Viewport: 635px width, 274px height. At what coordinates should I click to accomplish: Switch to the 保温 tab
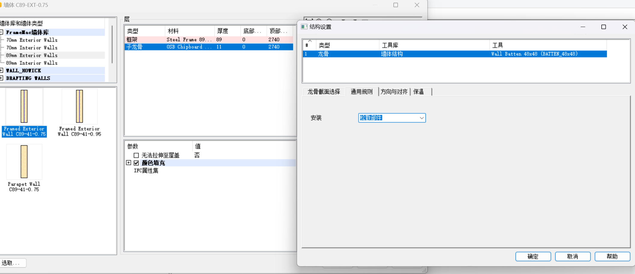pos(419,92)
